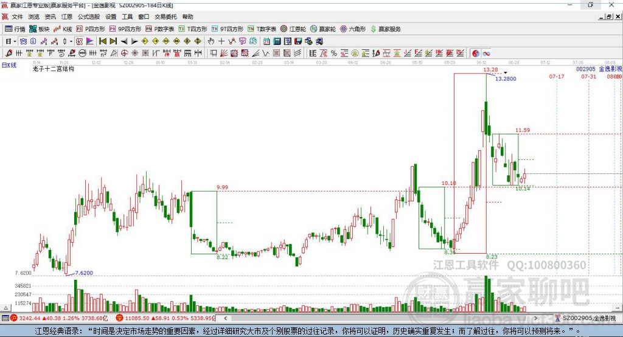The image size is (623, 337).
Task: Click the up triangle at chart bottom-left
Action: click(x=5, y=308)
